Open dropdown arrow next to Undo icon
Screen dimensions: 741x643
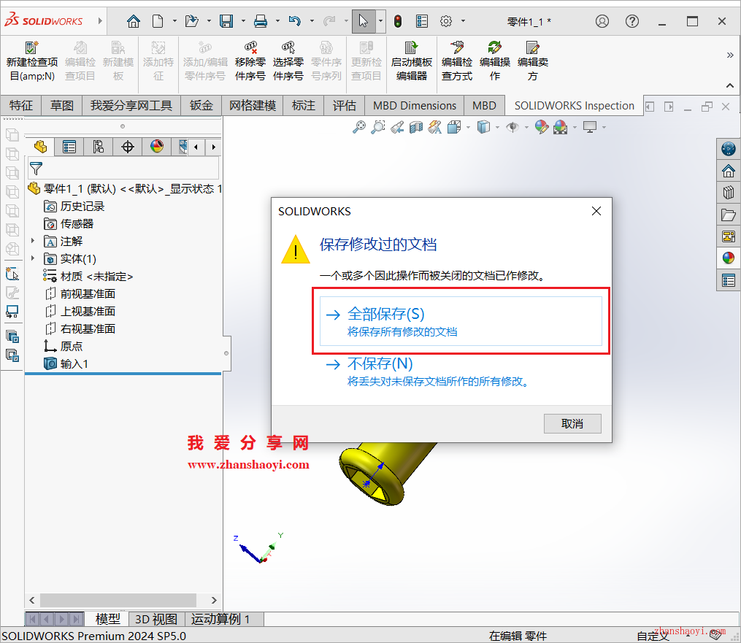[x=312, y=21]
